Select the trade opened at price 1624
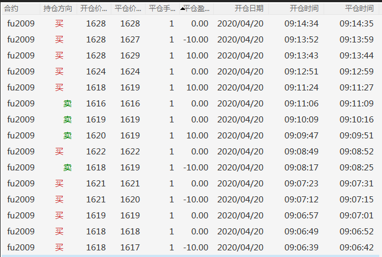Viewport: 382px width, 257px height. pos(96,72)
